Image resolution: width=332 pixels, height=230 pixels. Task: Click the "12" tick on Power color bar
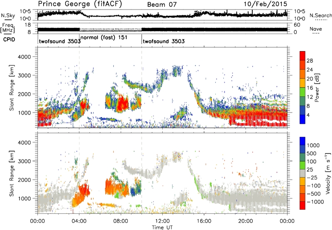coord(310,97)
